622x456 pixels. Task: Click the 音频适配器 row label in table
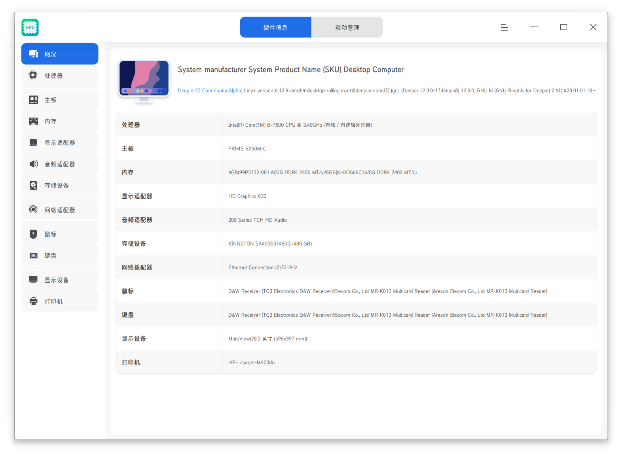click(137, 220)
